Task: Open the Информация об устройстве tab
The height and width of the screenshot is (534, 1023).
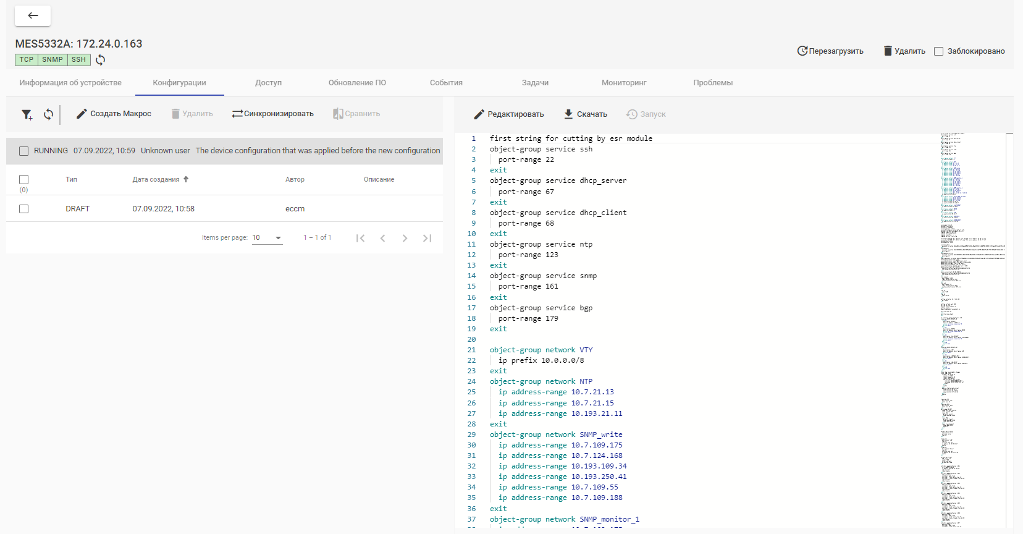Action: coord(70,83)
